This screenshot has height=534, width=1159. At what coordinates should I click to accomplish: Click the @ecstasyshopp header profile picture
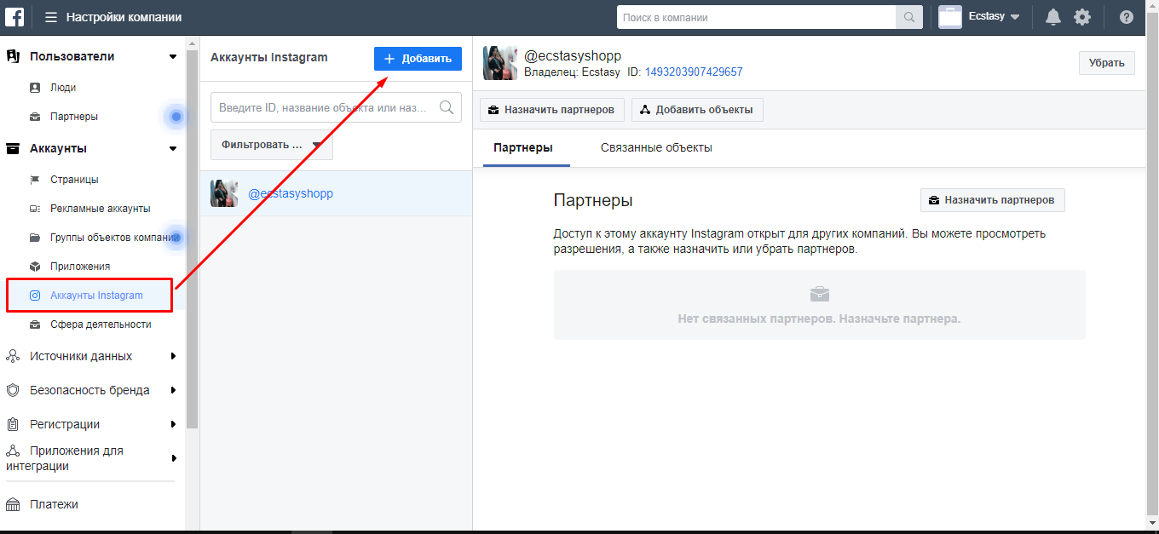point(500,63)
